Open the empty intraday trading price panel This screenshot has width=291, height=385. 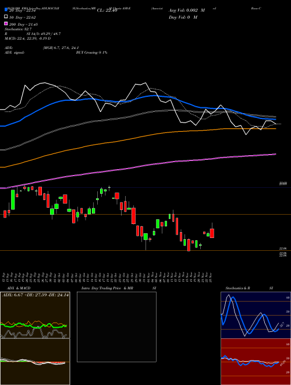click(x=116, y=327)
